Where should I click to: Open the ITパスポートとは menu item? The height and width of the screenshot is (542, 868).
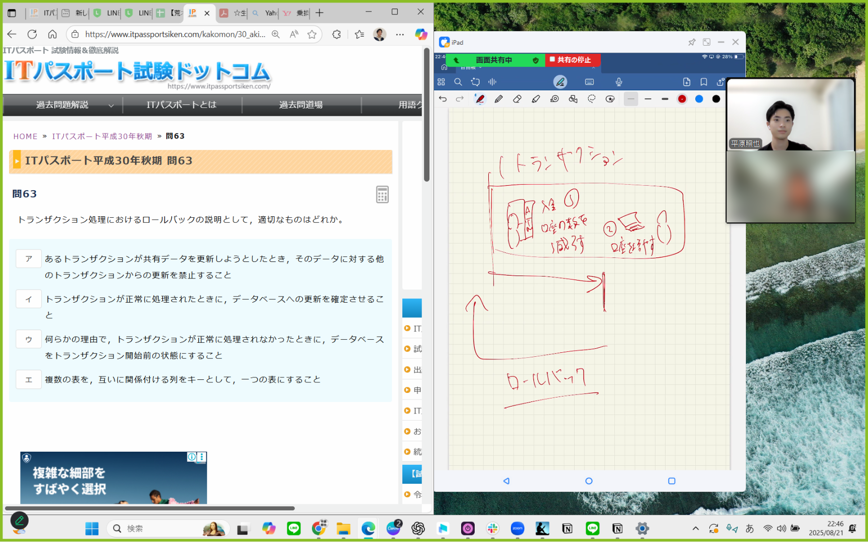point(181,105)
